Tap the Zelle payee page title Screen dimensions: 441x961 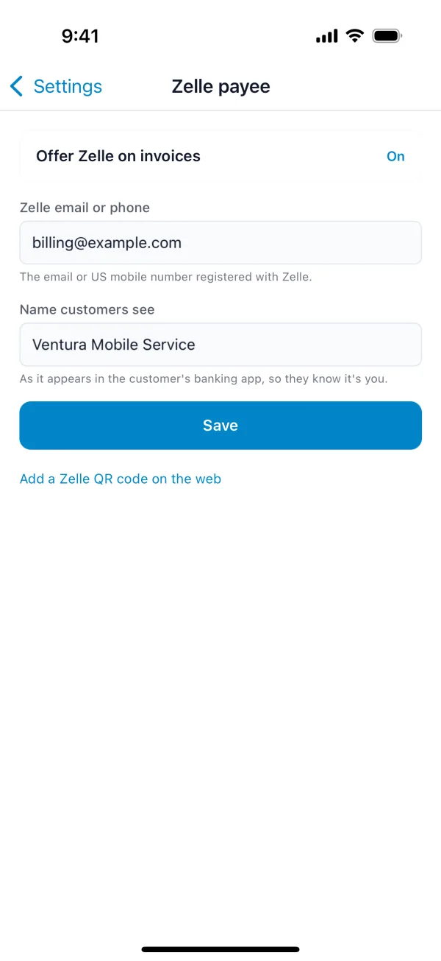coord(220,86)
